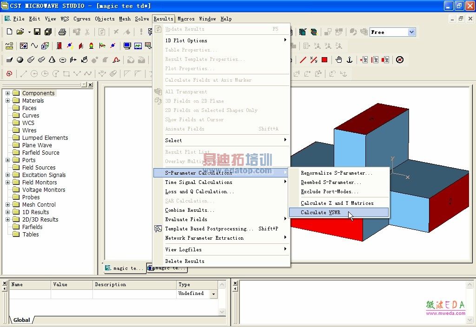This screenshot has width=476, height=327.
Task: Create a brick with the cube icon
Action: [x=9, y=60]
